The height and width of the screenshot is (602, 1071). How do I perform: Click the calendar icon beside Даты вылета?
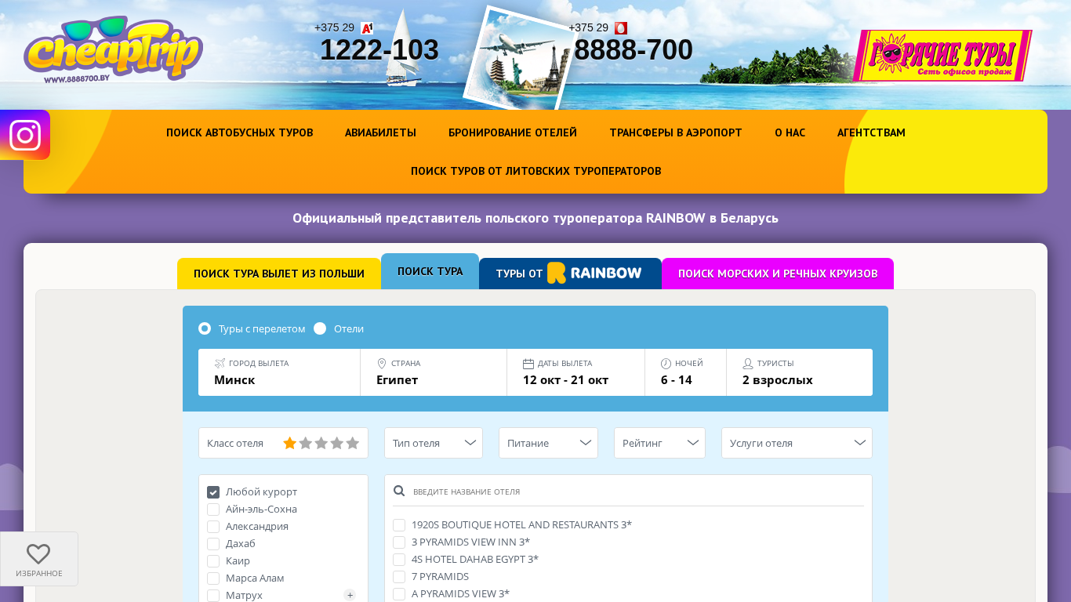tap(528, 363)
